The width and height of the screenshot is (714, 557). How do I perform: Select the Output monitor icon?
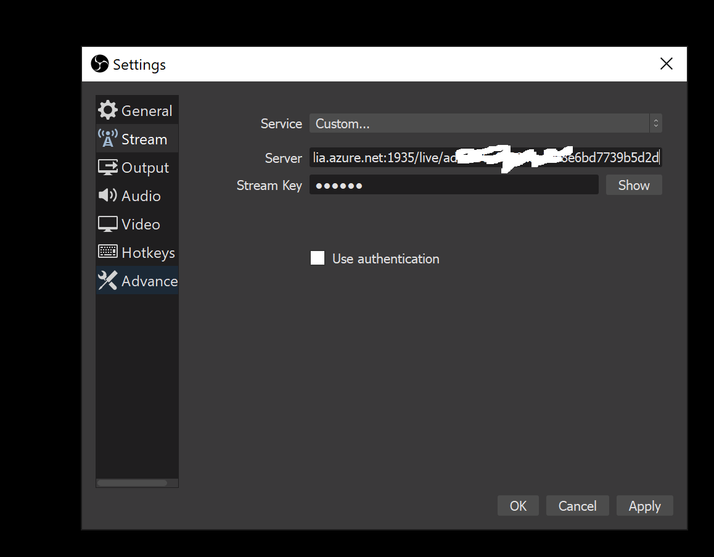pos(108,167)
